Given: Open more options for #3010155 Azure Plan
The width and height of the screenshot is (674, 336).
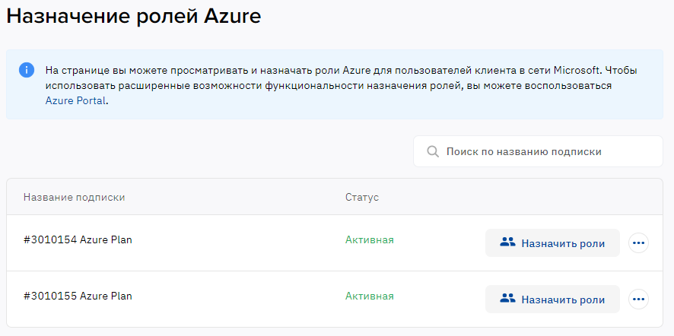Looking at the screenshot, I should (638, 299).
